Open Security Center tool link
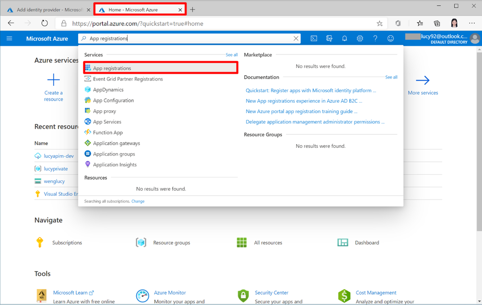Image resolution: width=482 pixels, height=305 pixels. point(271,293)
